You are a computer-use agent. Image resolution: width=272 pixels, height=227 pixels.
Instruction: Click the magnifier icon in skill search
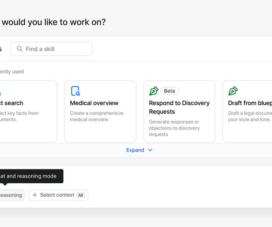pyautogui.click(x=20, y=49)
